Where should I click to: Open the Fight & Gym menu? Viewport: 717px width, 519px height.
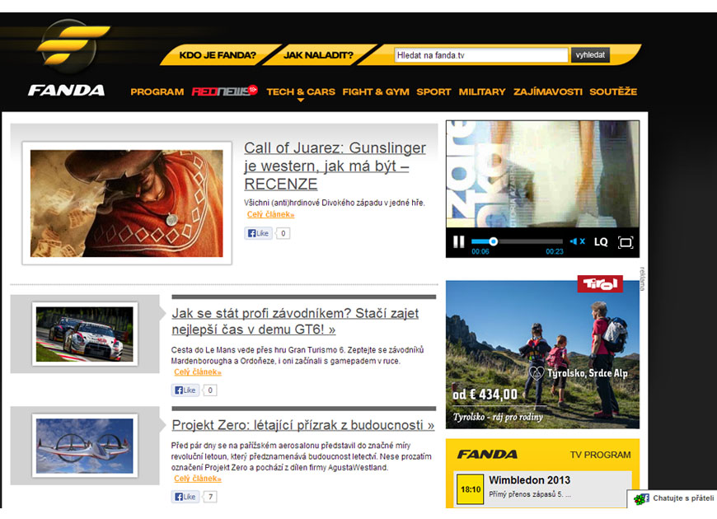point(375,92)
